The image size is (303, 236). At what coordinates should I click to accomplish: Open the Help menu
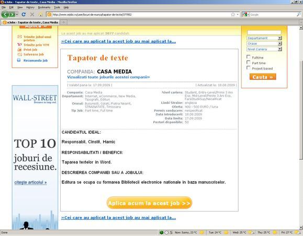66,7
